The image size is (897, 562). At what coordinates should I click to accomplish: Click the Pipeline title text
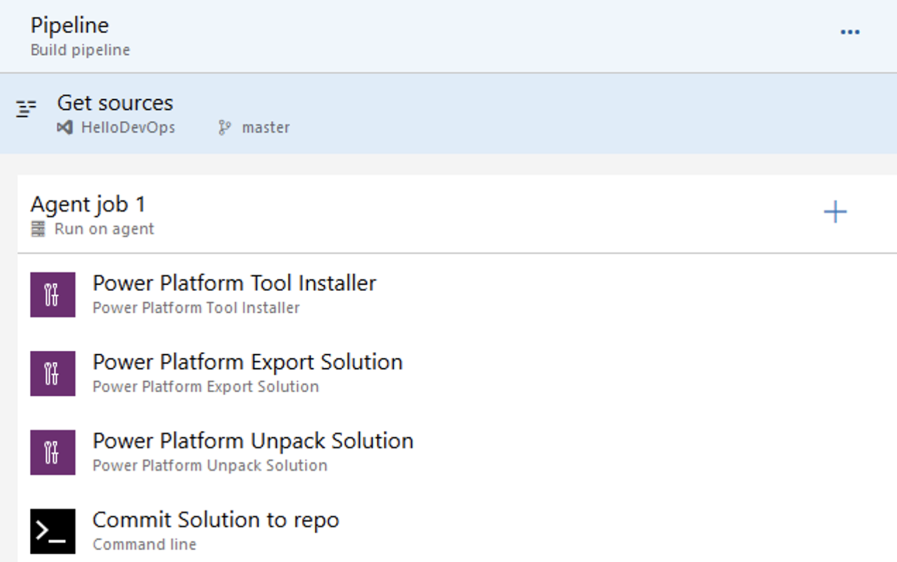coord(69,25)
